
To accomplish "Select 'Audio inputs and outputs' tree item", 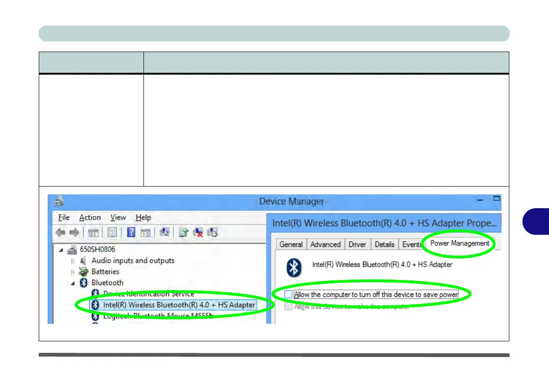I will click(133, 260).
